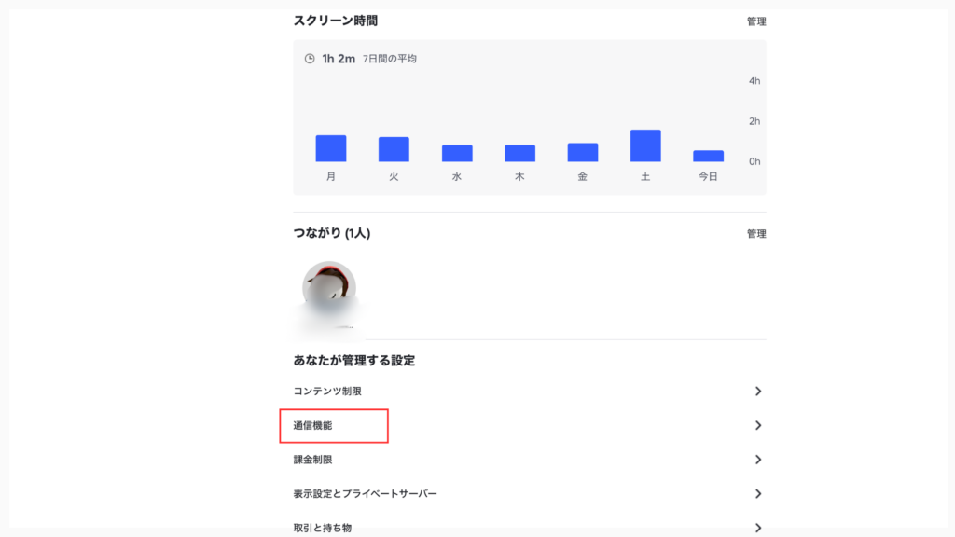Open the コンテンツ制限 settings item
Image resolution: width=955 pixels, height=537 pixels.
click(x=327, y=392)
